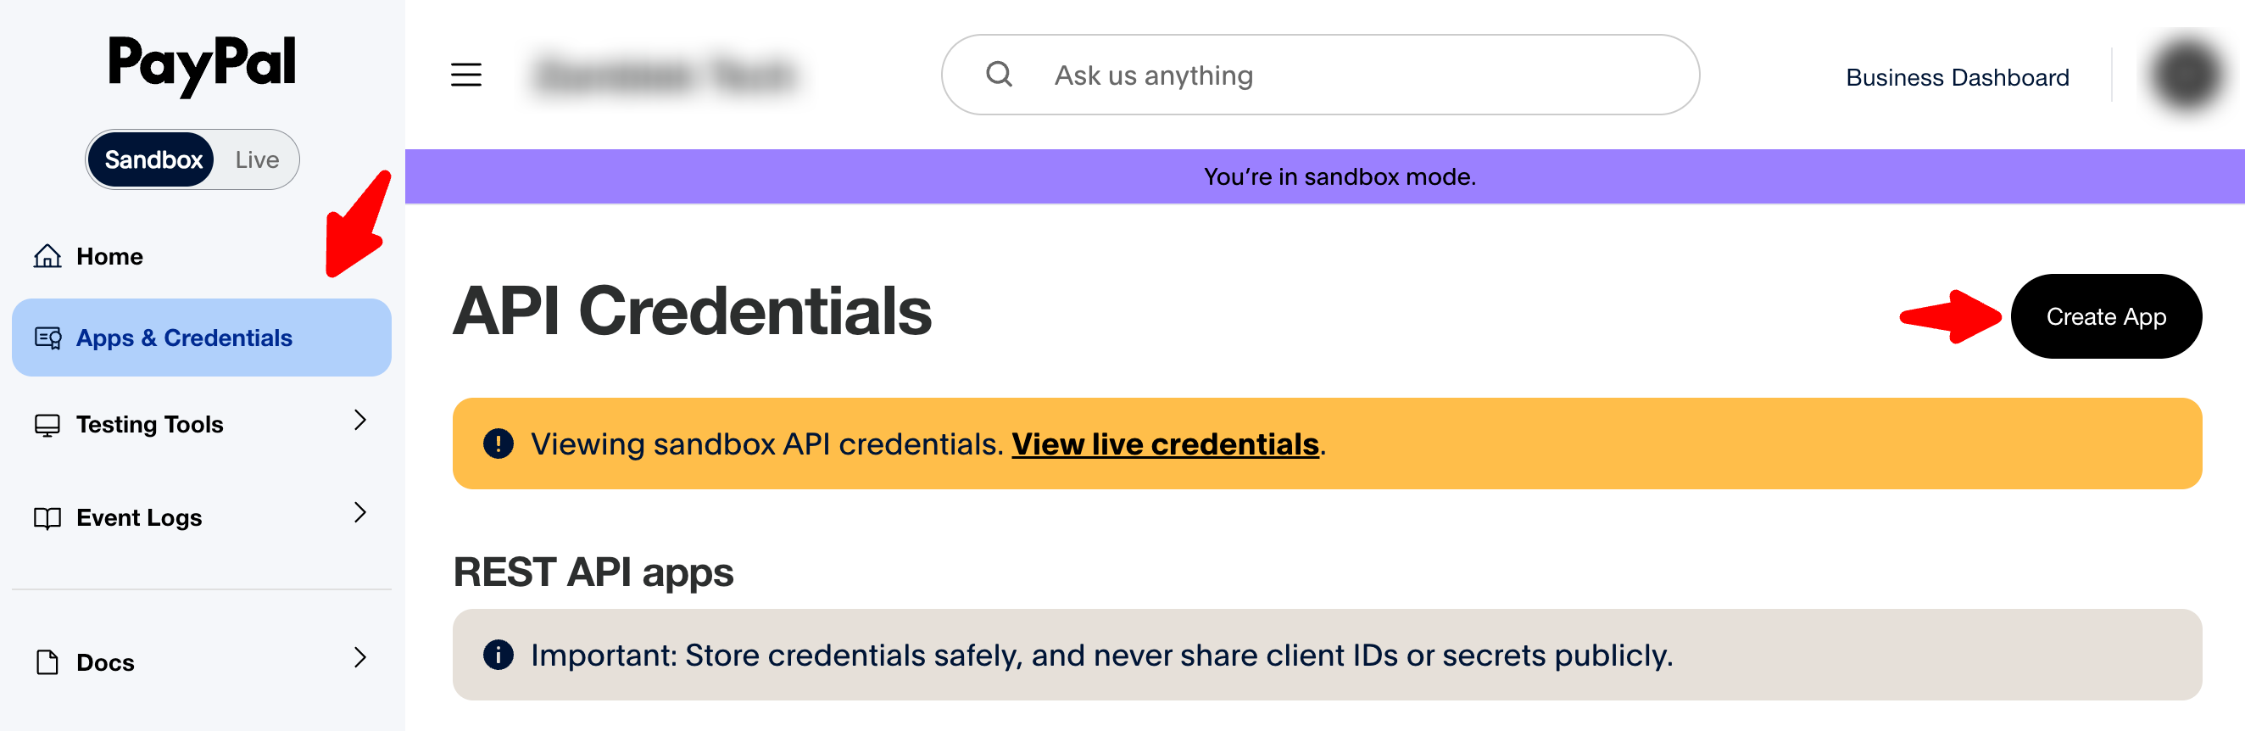Viewport: 2245px width, 731px height.
Task: Expand the Docs chevron
Action: (360, 658)
